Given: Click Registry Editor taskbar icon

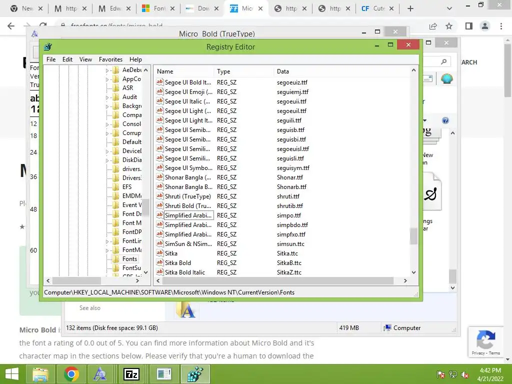Looking at the screenshot, I should coord(195,374).
